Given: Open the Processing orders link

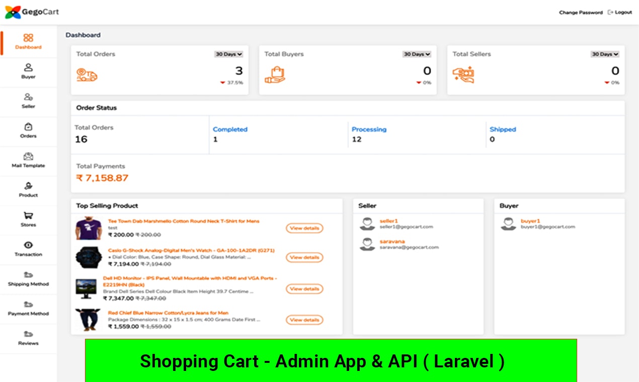Looking at the screenshot, I should 369,129.
